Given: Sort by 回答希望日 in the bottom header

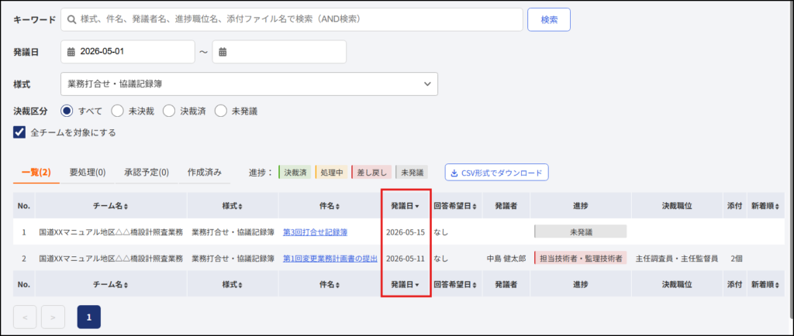Looking at the screenshot, I should tap(455, 284).
